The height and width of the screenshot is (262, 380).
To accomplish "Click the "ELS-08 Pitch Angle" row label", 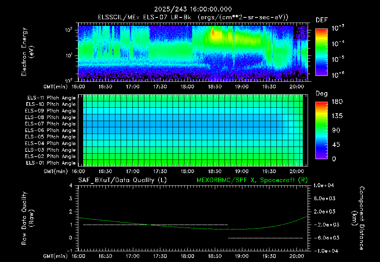I will [x=50, y=117].
